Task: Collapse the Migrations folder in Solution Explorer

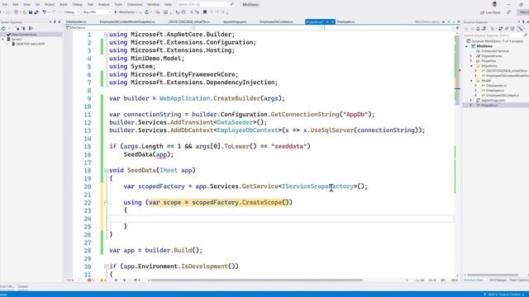Action: click(x=471, y=66)
